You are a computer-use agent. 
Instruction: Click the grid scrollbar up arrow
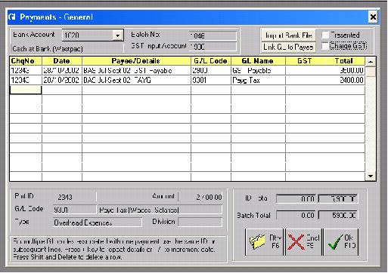click(371, 61)
